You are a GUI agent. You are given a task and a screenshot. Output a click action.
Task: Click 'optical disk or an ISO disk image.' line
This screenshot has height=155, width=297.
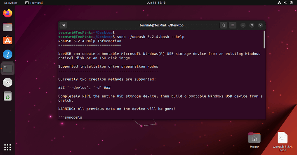click(x=95, y=58)
